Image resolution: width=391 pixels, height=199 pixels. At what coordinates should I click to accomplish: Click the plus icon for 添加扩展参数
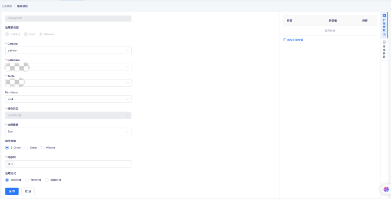(285, 40)
